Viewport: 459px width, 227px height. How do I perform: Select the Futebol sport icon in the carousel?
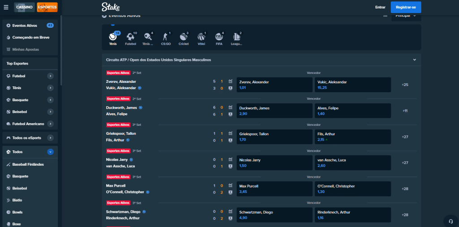[x=130, y=38]
